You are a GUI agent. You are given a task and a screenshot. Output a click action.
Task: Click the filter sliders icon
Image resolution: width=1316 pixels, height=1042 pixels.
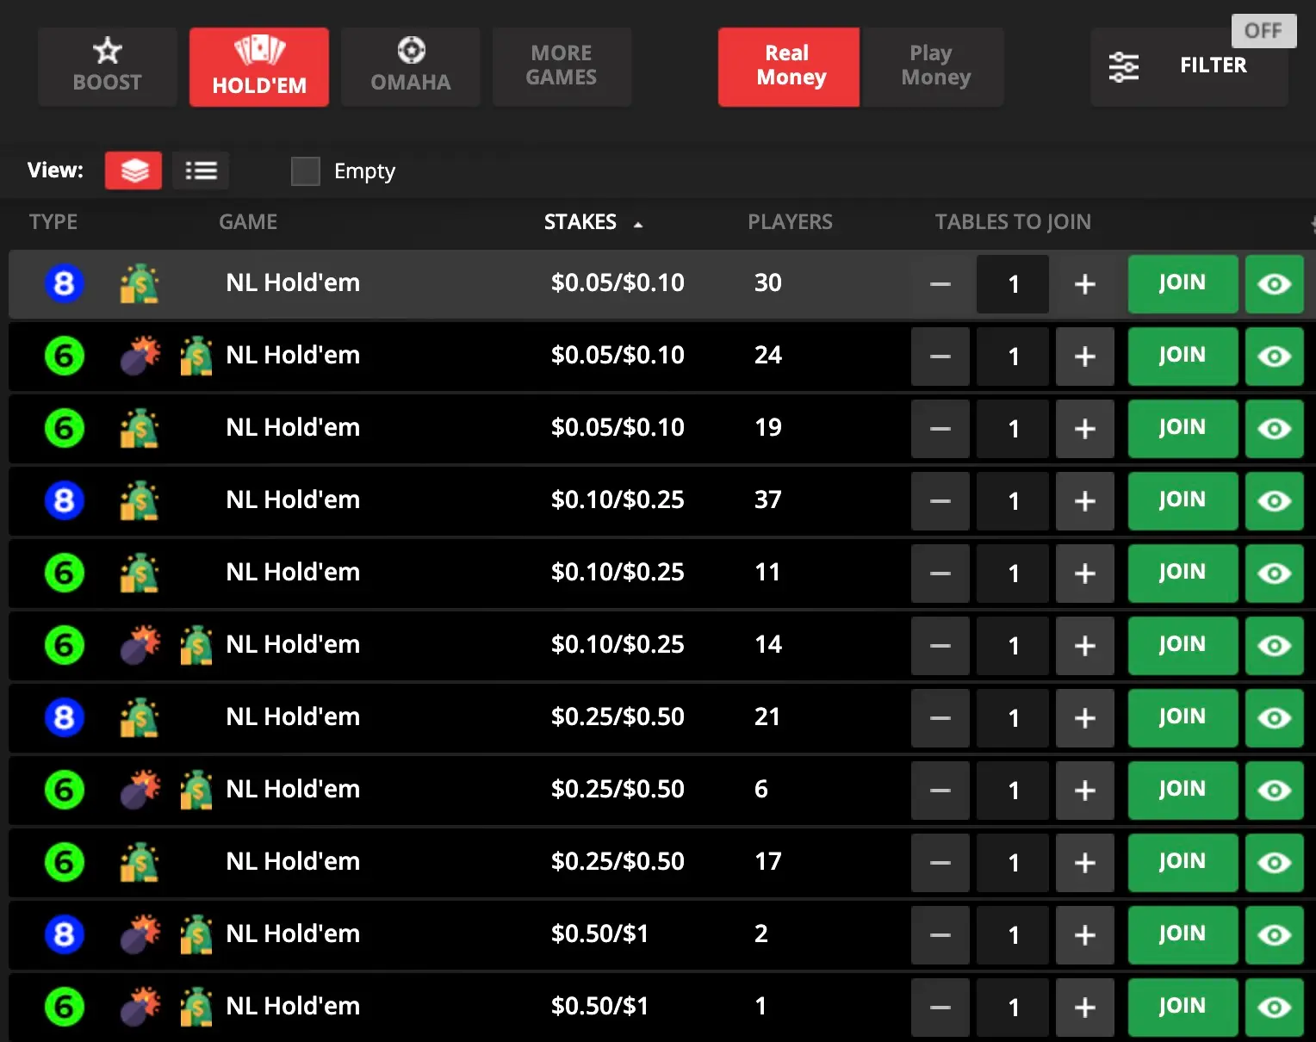(x=1124, y=66)
